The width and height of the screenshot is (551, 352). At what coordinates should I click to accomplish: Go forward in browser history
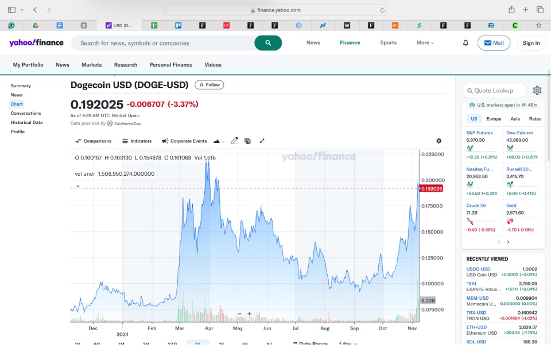[x=48, y=10]
